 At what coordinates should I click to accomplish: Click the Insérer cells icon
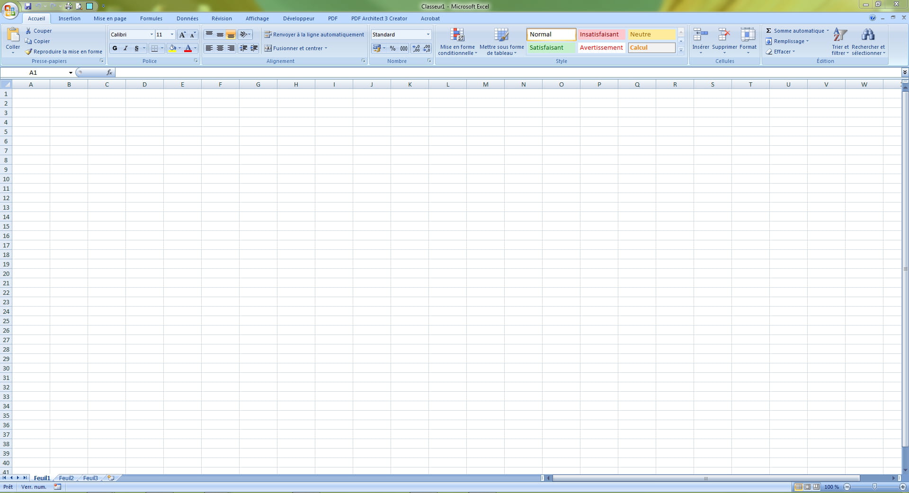coord(700,35)
